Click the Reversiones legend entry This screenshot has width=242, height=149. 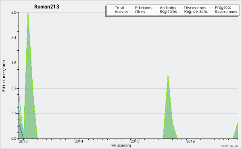tap(226, 12)
